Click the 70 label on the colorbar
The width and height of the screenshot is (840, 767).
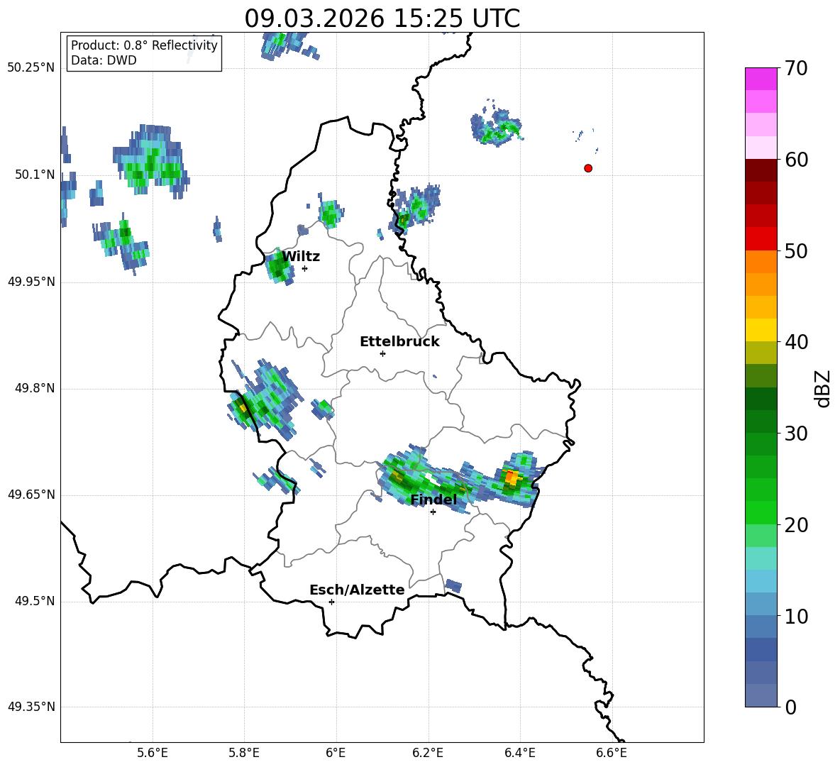click(796, 68)
